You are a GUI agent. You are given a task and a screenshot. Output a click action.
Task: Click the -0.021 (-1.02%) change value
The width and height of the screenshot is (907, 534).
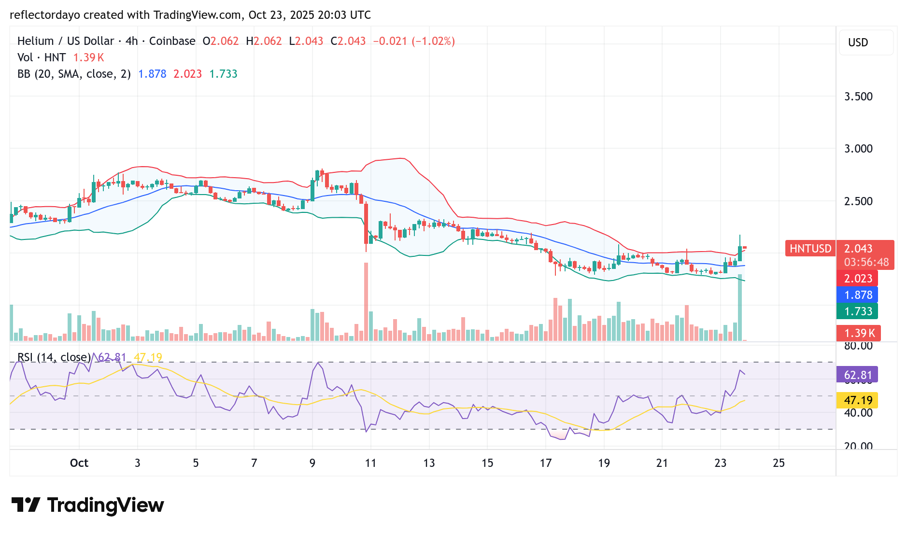click(x=414, y=41)
